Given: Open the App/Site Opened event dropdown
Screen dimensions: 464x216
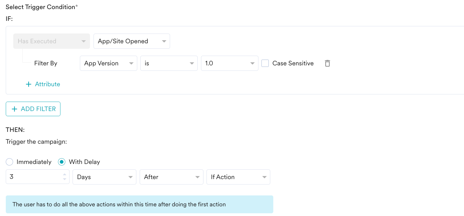Looking at the screenshot, I should click(131, 41).
